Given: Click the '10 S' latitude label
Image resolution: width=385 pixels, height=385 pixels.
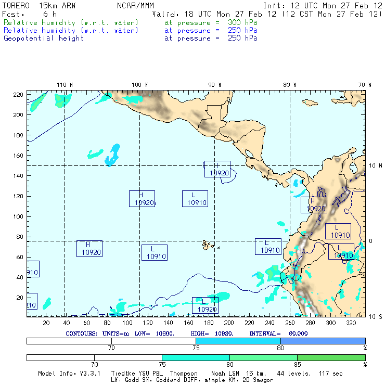Looking at the screenshot, I should point(376,317).
